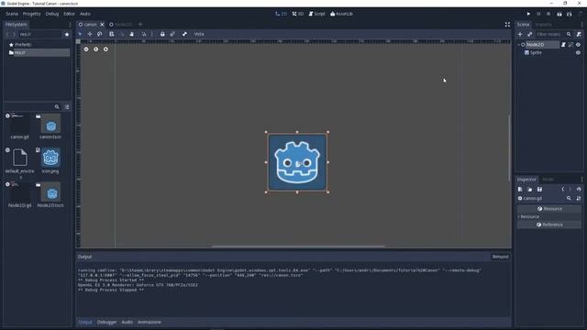Screen dimensions: 587x330
Task: Open Inspector object history
Action: (579, 190)
